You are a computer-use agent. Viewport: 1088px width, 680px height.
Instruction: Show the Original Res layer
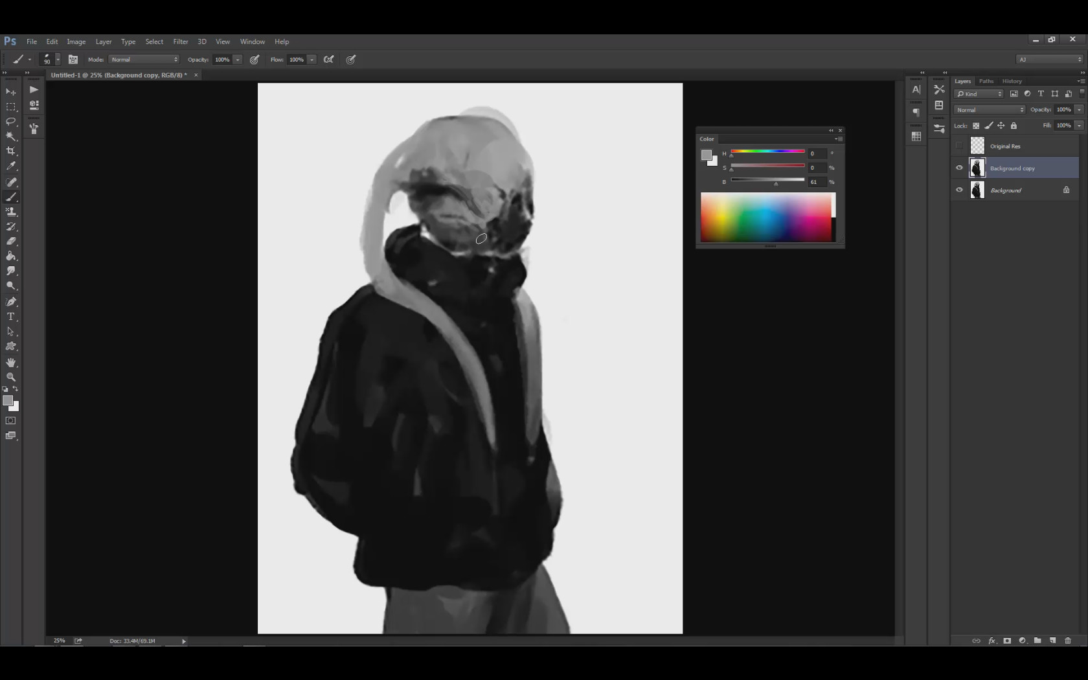pos(959,146)
